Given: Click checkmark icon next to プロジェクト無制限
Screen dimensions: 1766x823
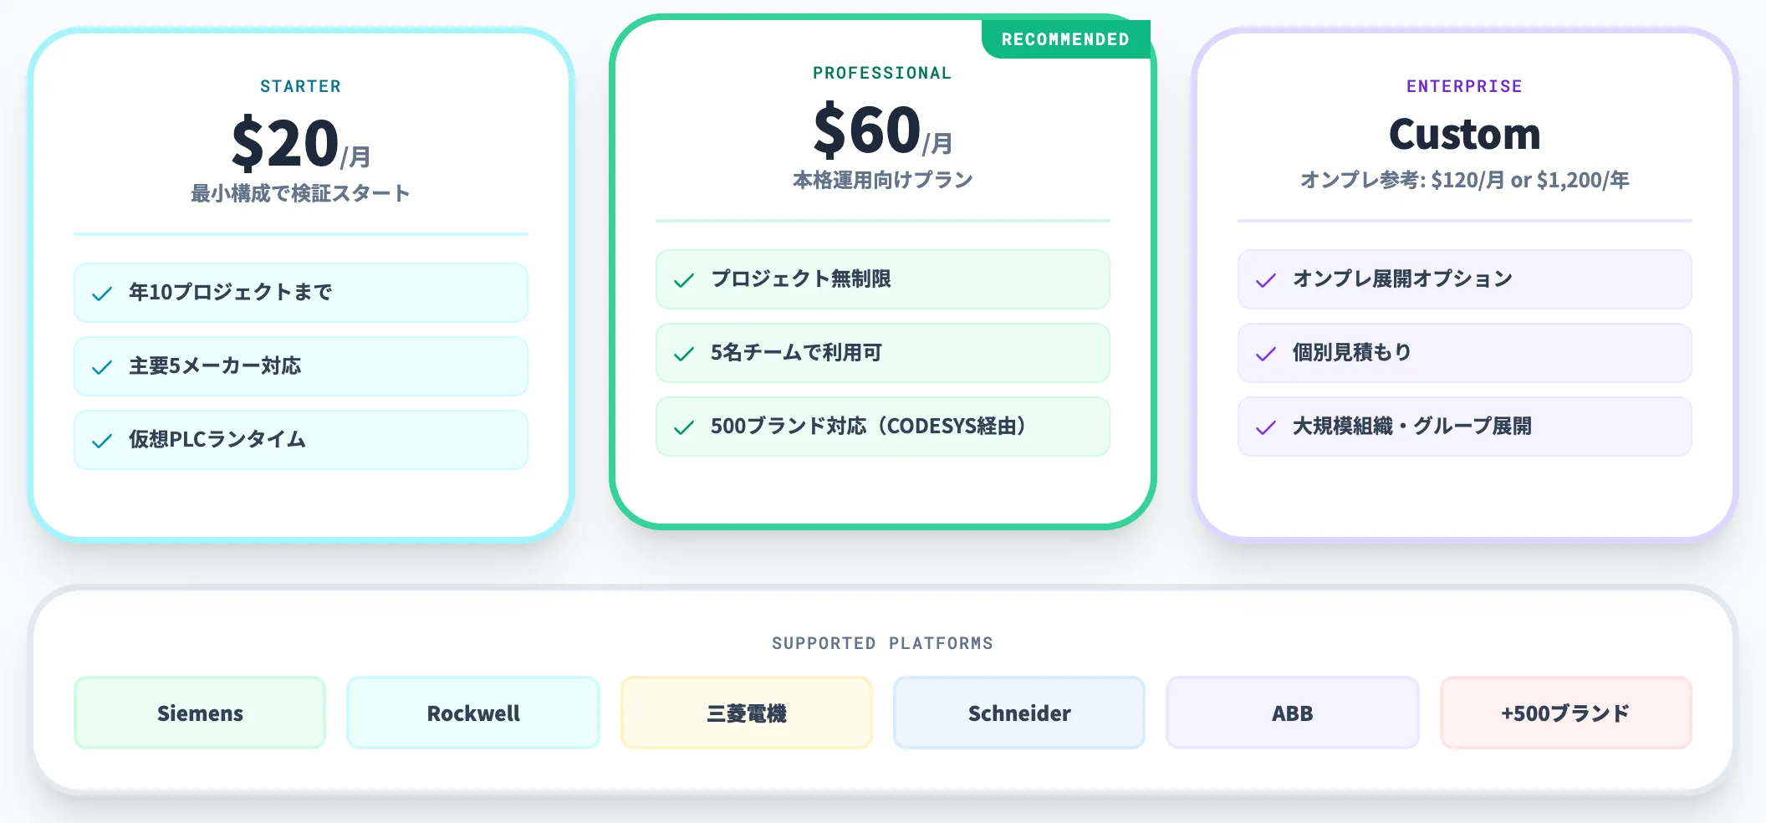Looking at the screenshot, I should pos(684,280).
